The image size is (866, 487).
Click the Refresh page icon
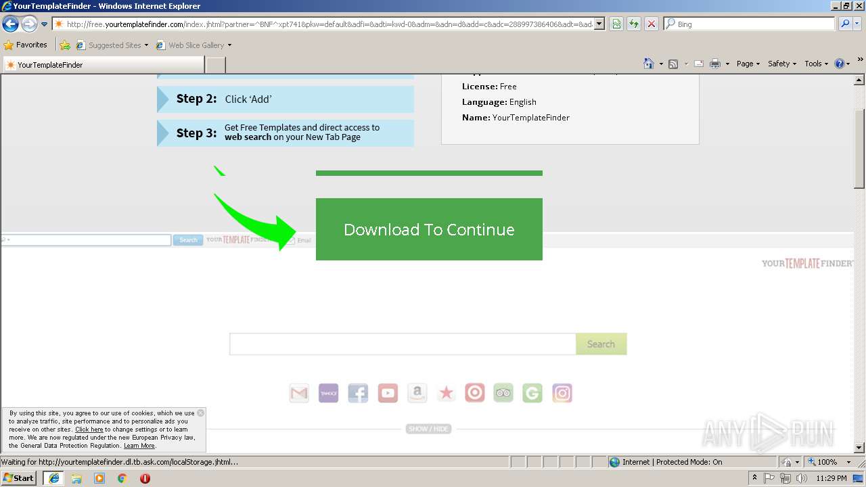coord(634,24)
